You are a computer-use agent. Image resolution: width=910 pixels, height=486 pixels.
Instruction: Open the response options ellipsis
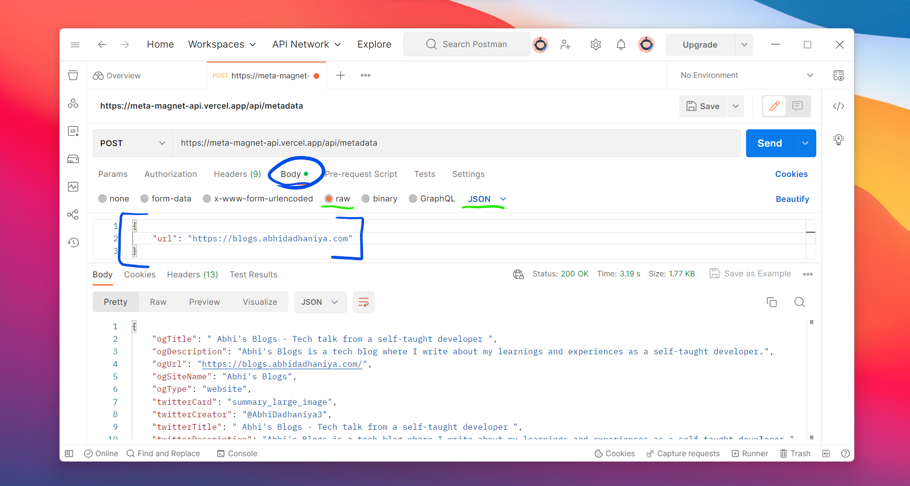coord(808,274)
